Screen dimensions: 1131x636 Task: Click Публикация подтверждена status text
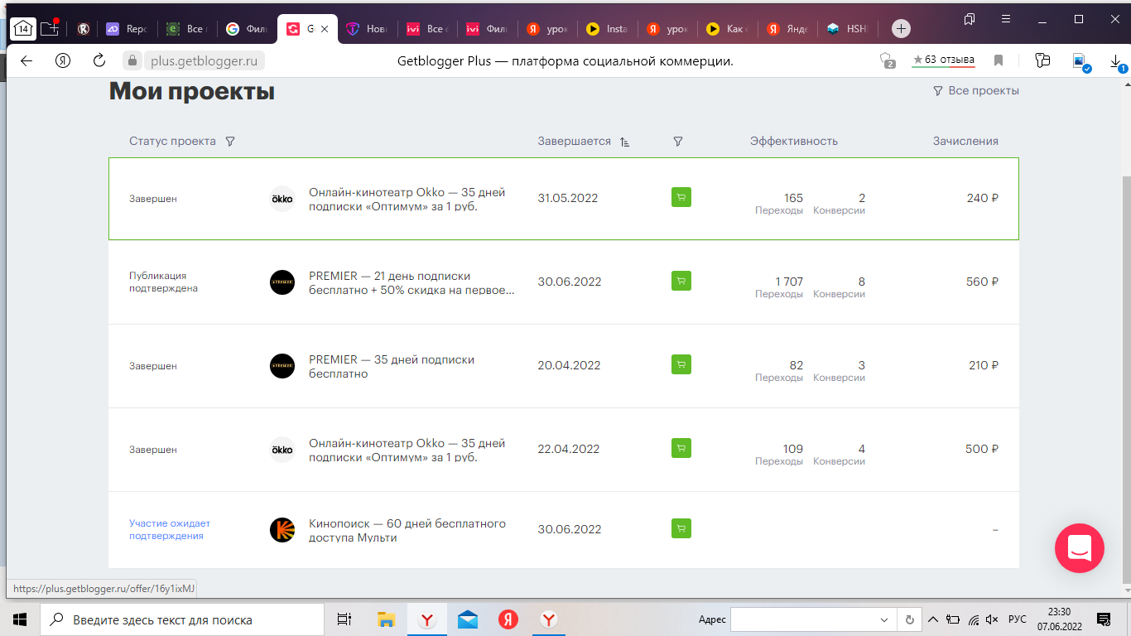pyautogui.click(x=163, y=282)
